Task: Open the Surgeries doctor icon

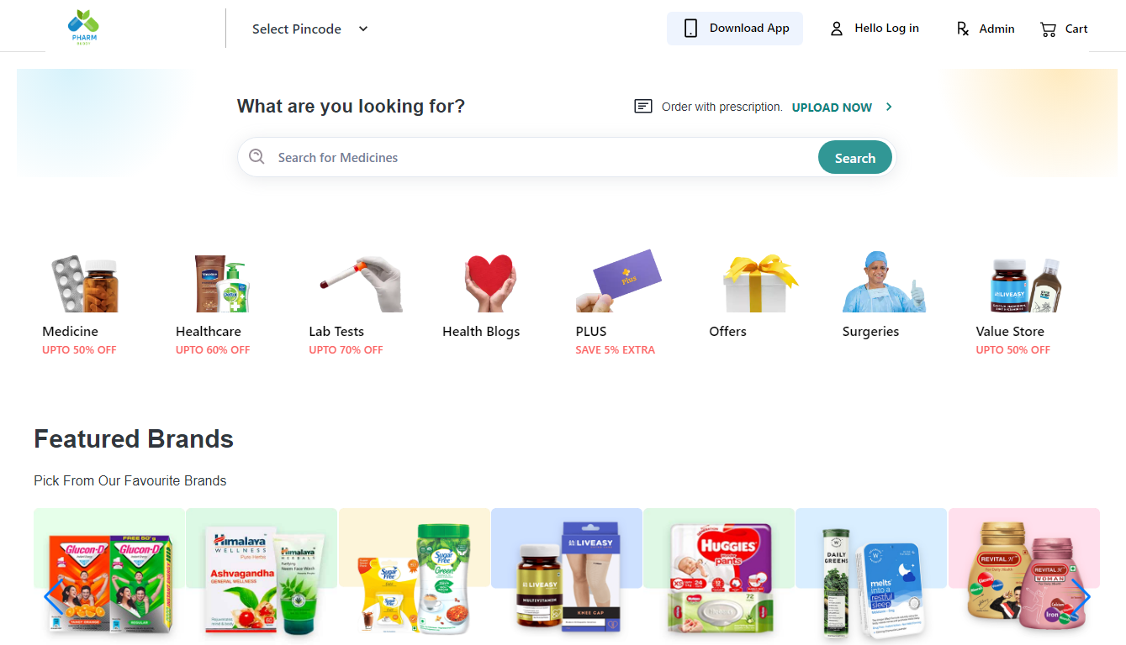Action: point(884,284)
